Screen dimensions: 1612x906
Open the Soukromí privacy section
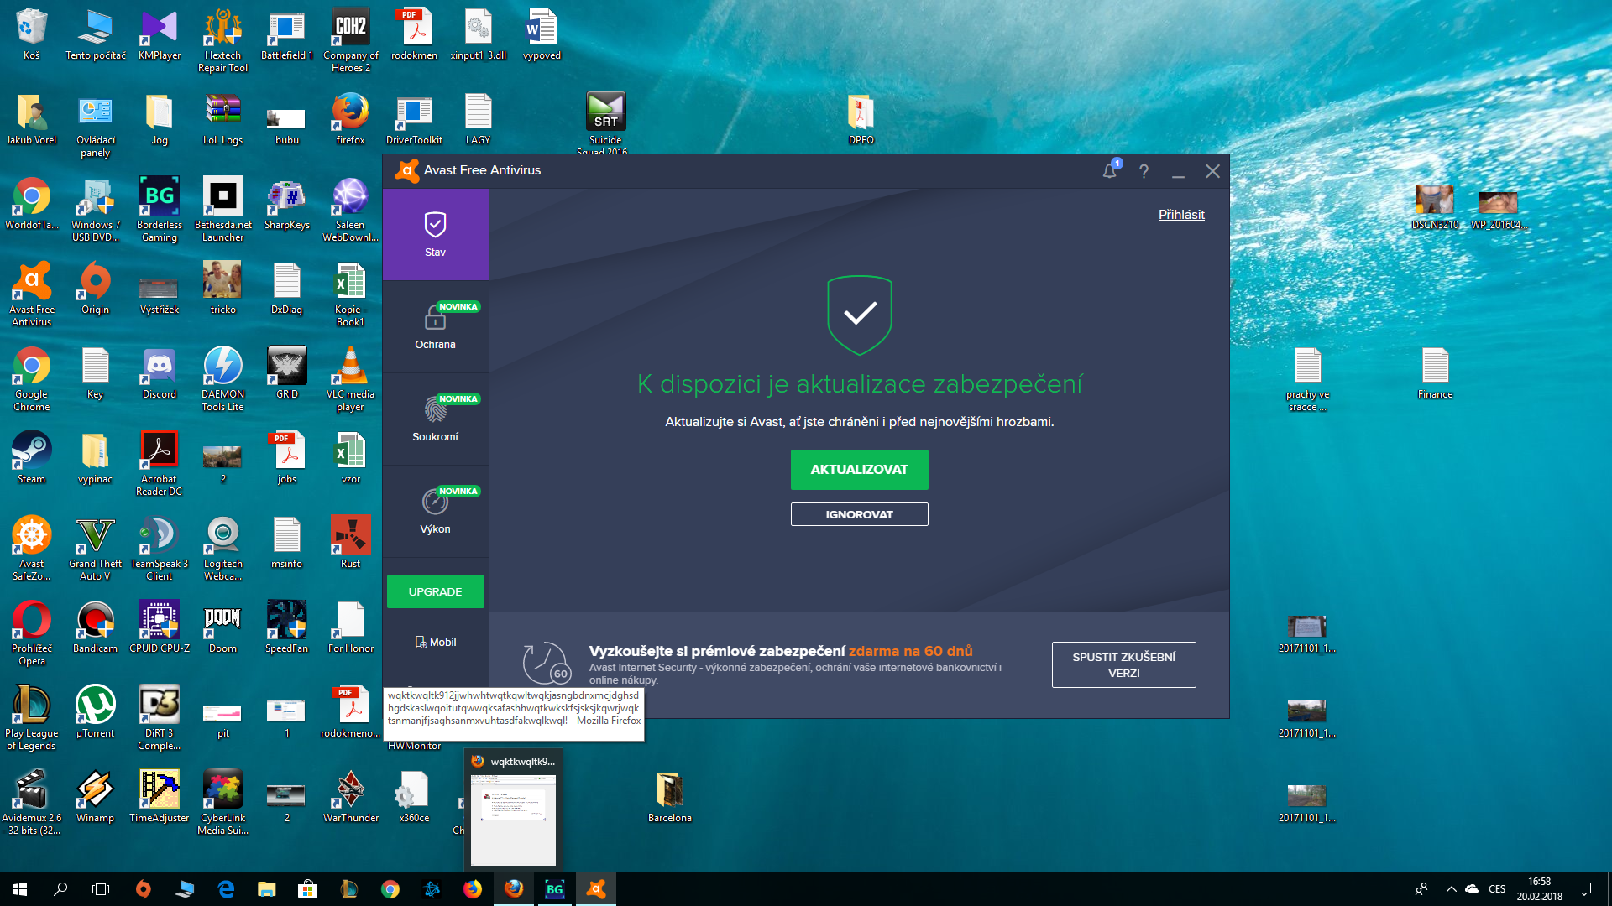(x=435, y=419)
